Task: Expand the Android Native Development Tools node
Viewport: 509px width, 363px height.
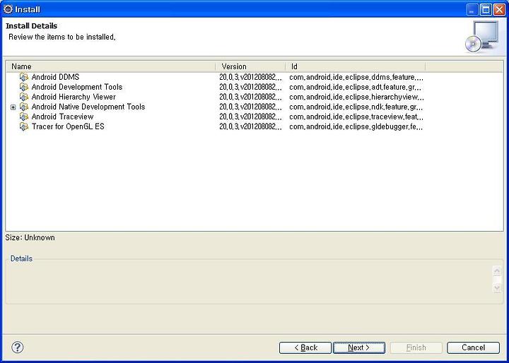Action: 13,107
